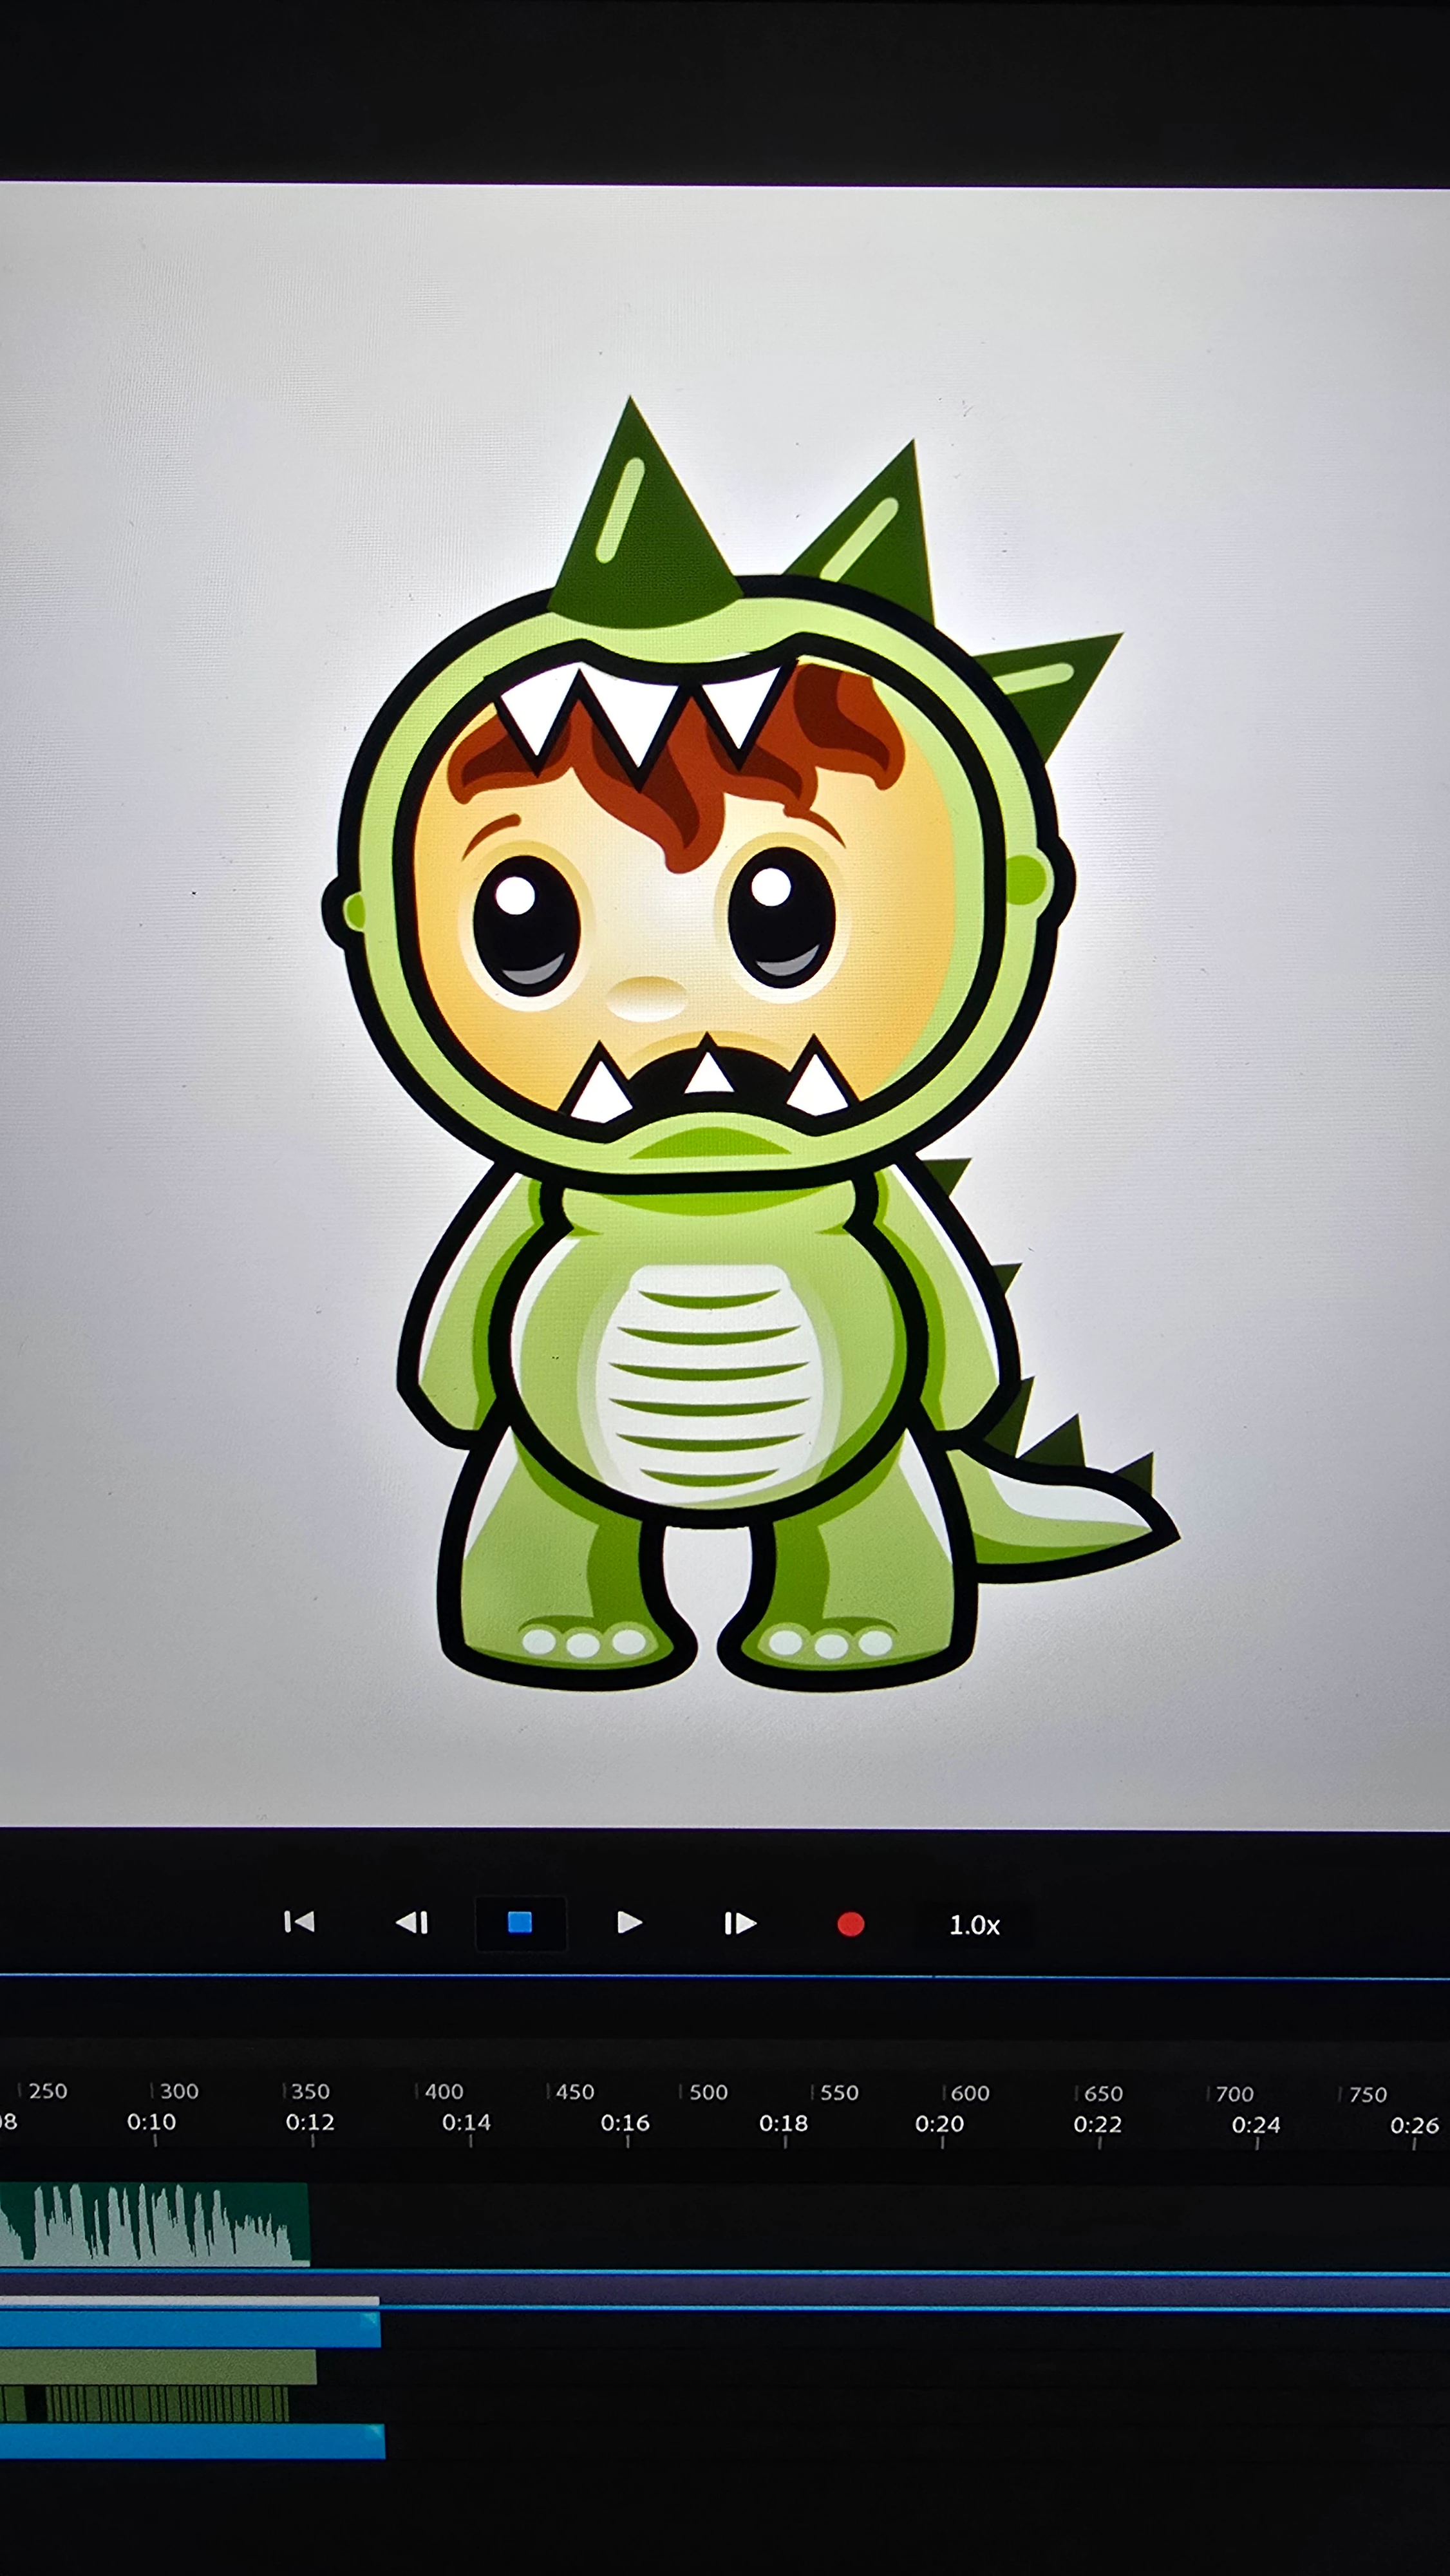
Task: Jump to 0:14 on the time ruler
Action: click(x=467, y=2122)
